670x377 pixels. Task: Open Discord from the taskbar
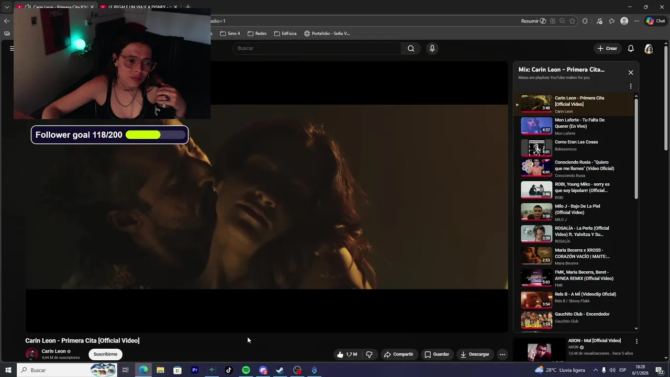pos(263,370)
